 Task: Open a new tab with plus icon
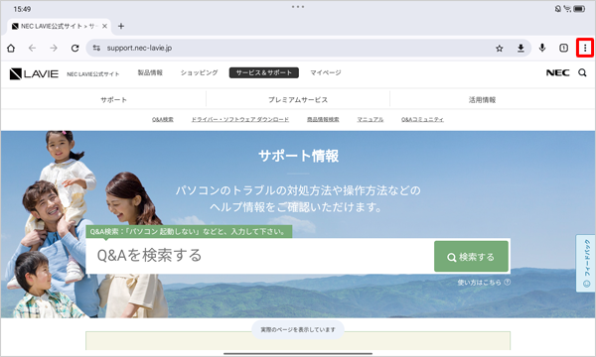(121, 26)
